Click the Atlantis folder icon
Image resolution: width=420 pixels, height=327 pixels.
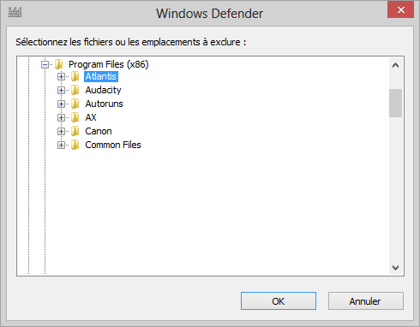pos(75,76)
